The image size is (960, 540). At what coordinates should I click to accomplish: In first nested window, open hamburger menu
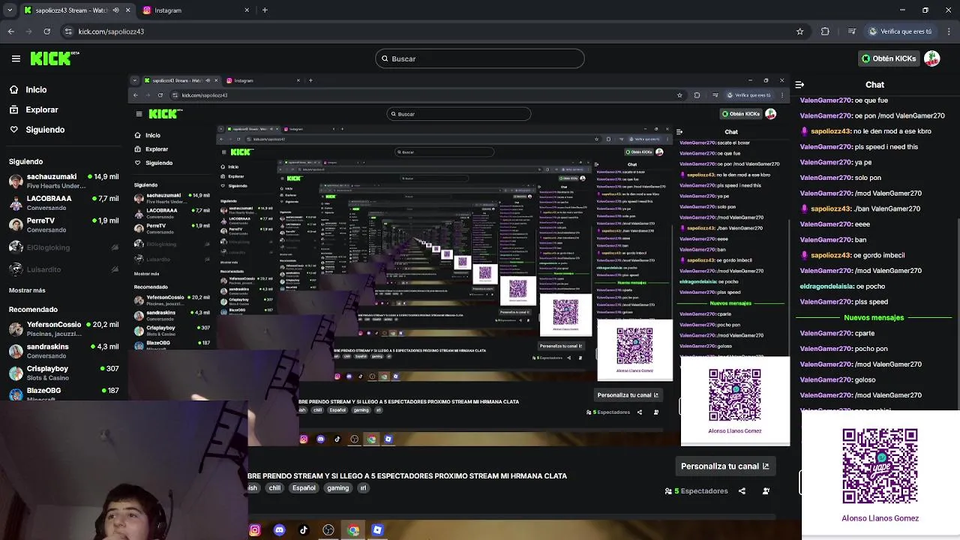tap(139, 114)
